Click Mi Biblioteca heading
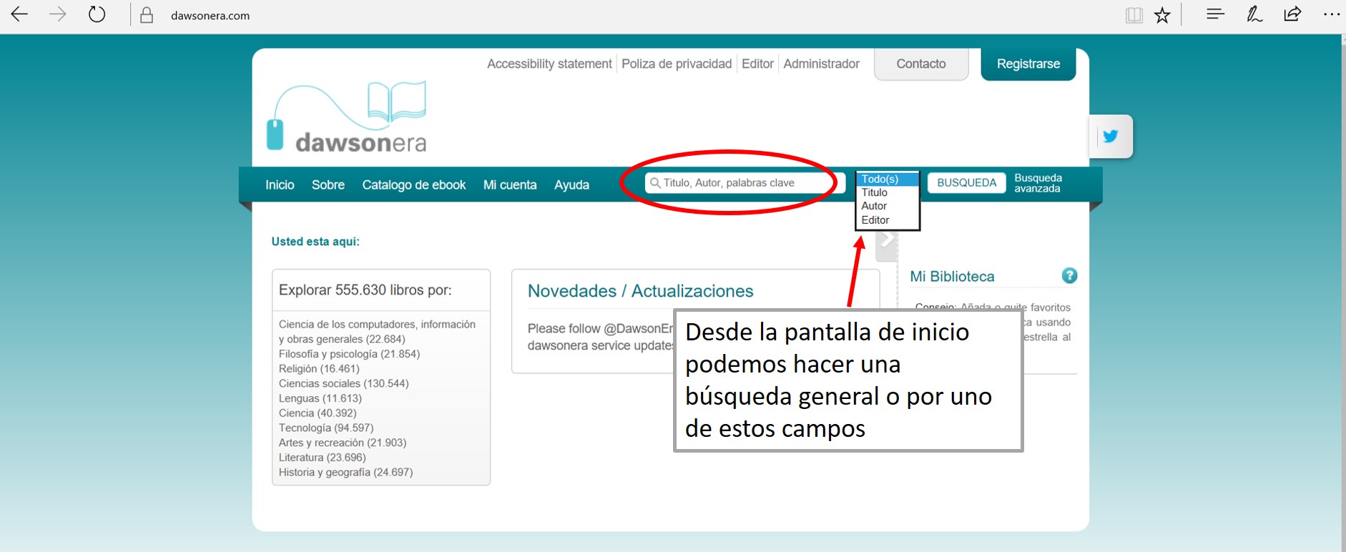Screen dimensions: 1346x552 coord(952,277)
